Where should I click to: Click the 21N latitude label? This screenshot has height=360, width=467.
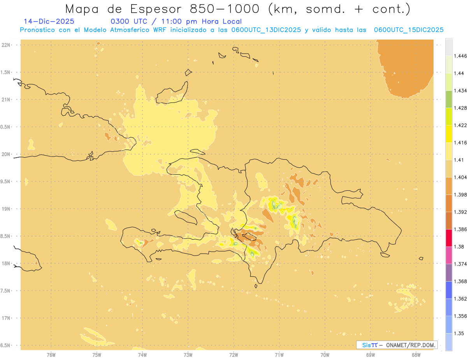click(5, 99)
